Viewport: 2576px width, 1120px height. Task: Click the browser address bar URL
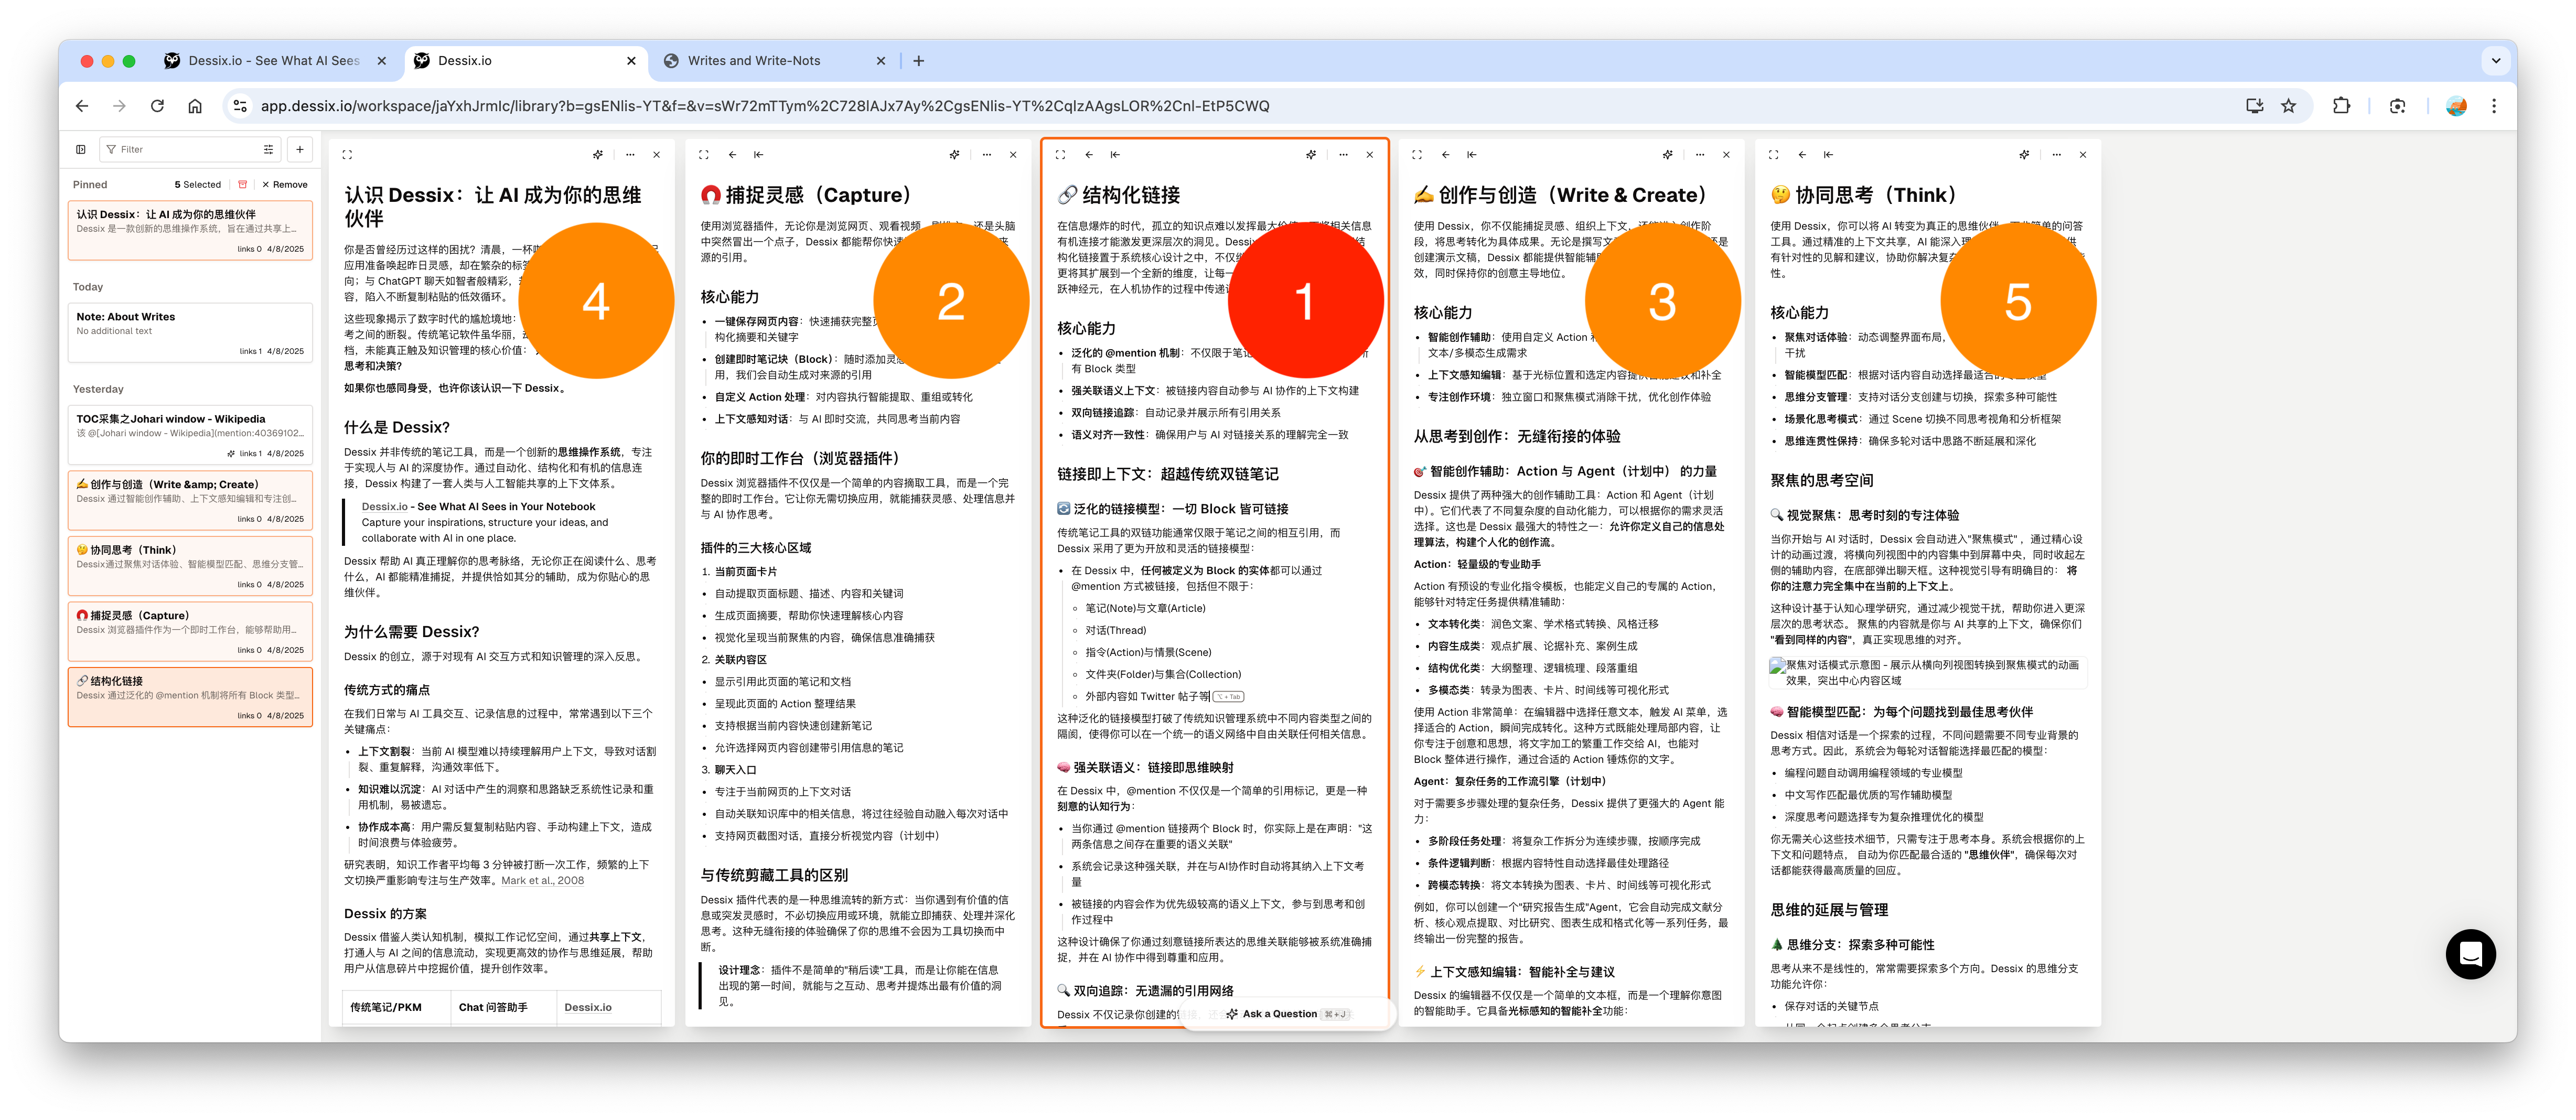765,106
